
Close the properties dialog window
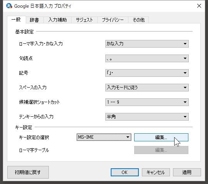[x=199, y=6]
